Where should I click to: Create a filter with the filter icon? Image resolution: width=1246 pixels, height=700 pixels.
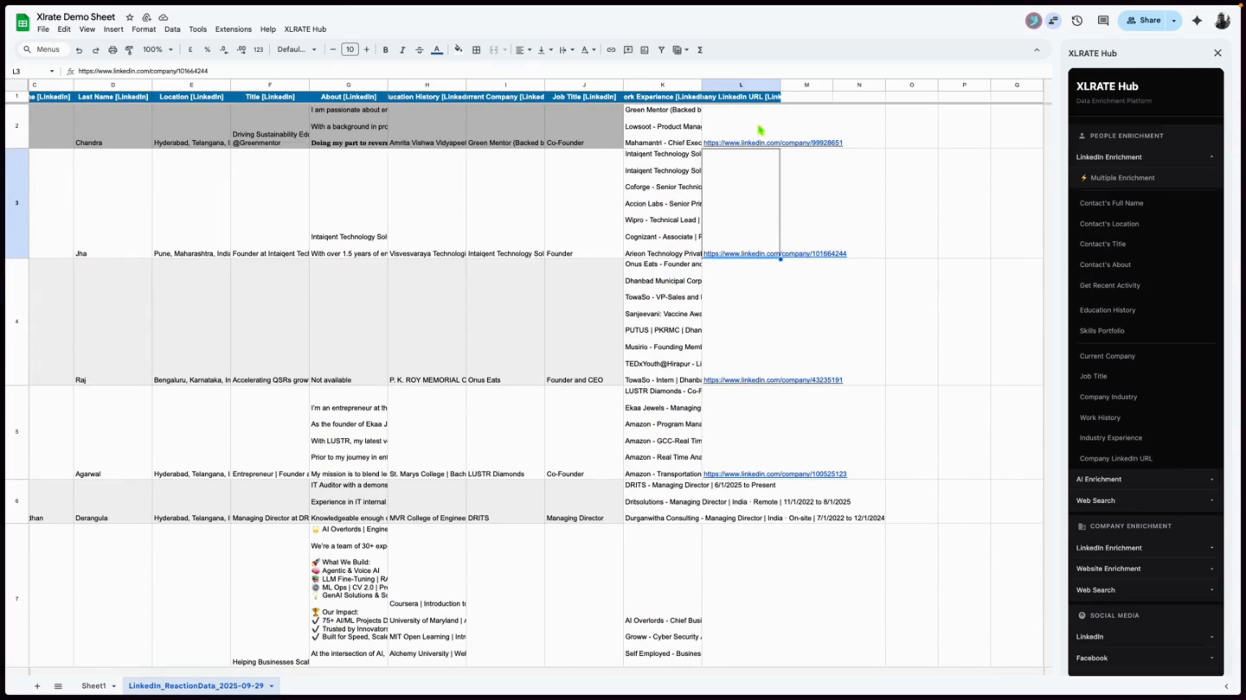662,49
